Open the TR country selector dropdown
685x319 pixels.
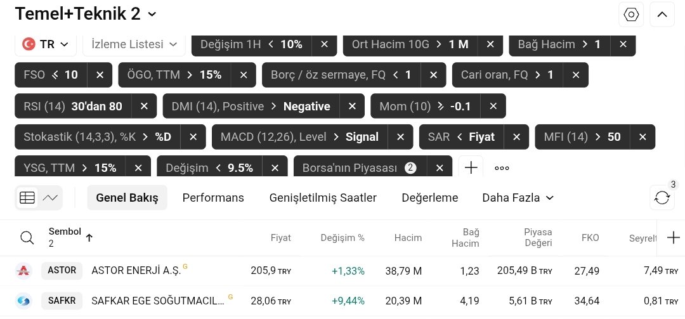click(x=46, y=44)
